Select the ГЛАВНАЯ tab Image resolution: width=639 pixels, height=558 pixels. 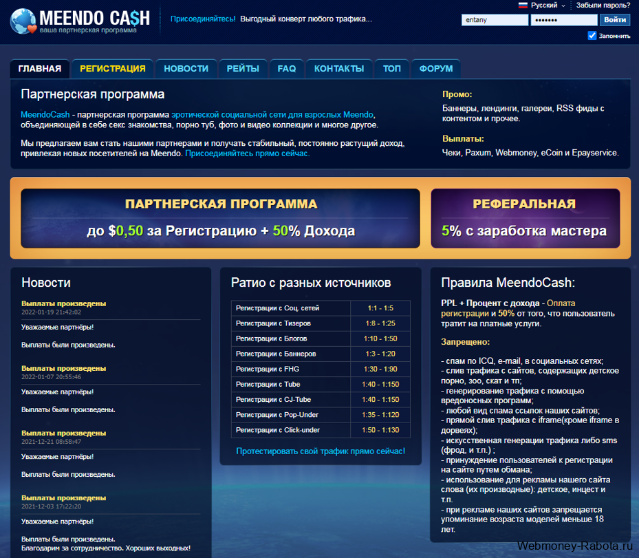tap(40, 69)
